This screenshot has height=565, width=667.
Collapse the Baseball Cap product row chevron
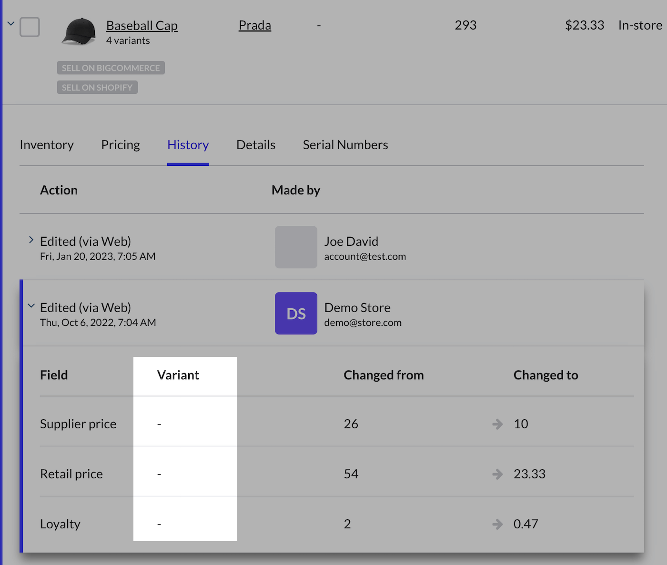11,23
